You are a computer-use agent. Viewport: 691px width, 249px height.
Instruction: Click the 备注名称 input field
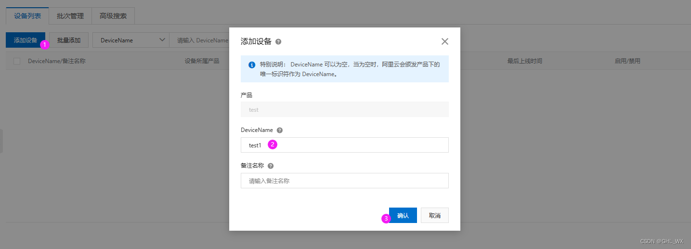pyautogui.click(x=345, y=181)
